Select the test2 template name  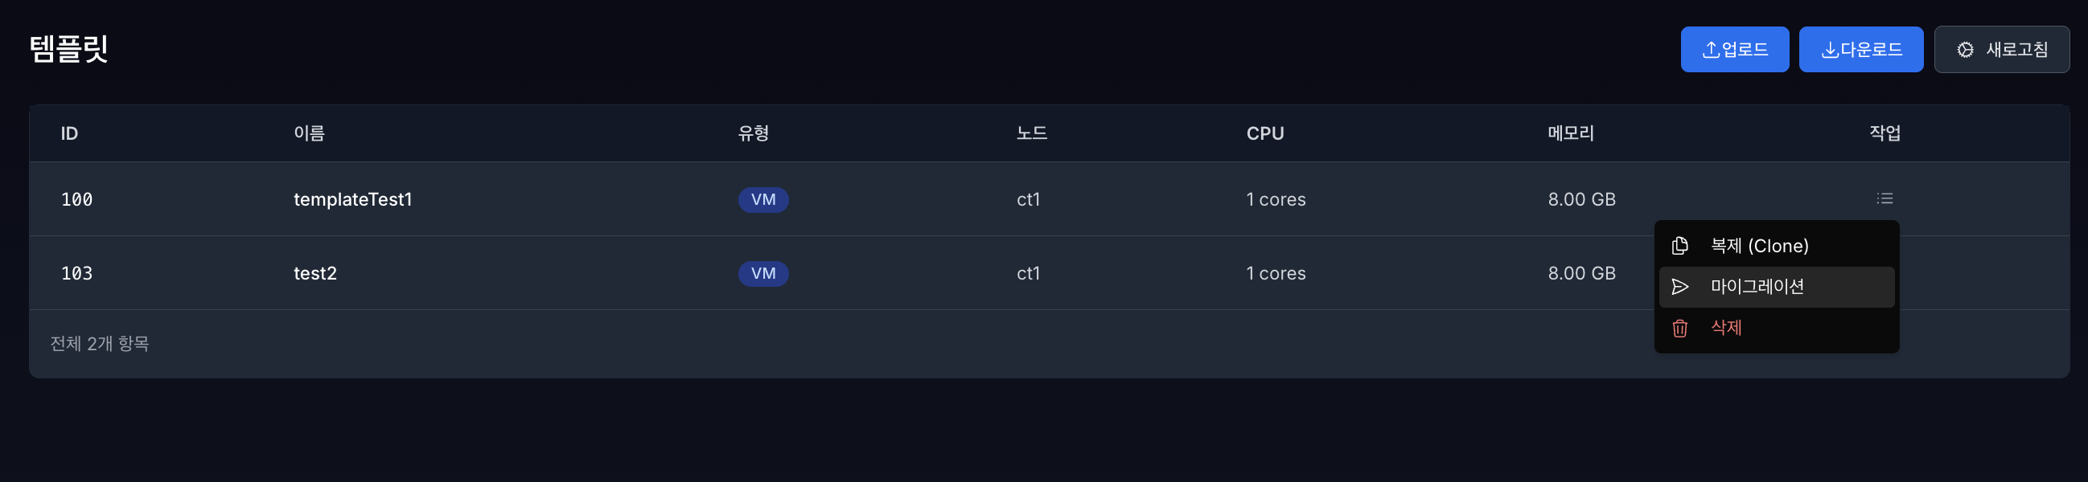314,273
